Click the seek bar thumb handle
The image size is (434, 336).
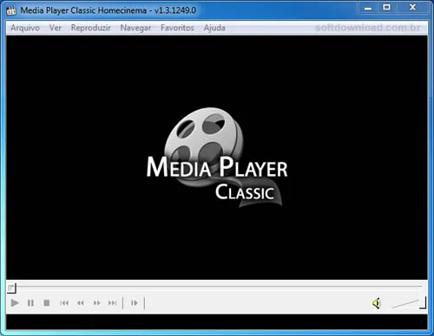point(12,288)
